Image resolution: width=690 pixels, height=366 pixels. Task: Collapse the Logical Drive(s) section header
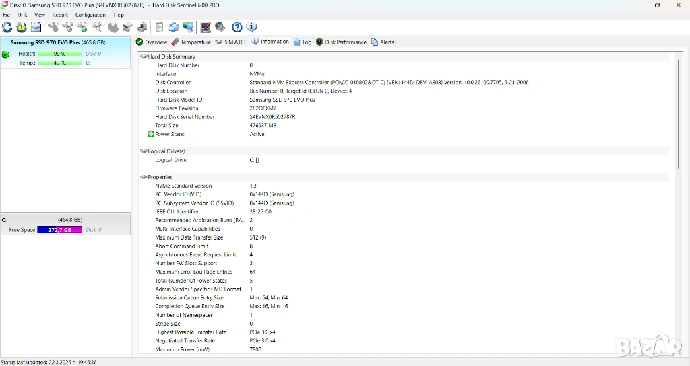coord(144,151)
